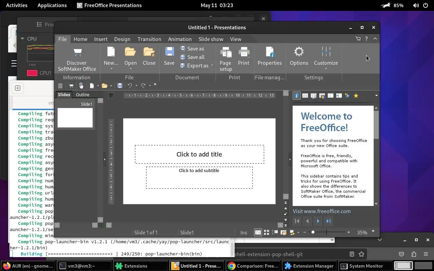Click the zoom out minus button
The height and width of the screenshot is (271, 434).
(x=304, y=232)
